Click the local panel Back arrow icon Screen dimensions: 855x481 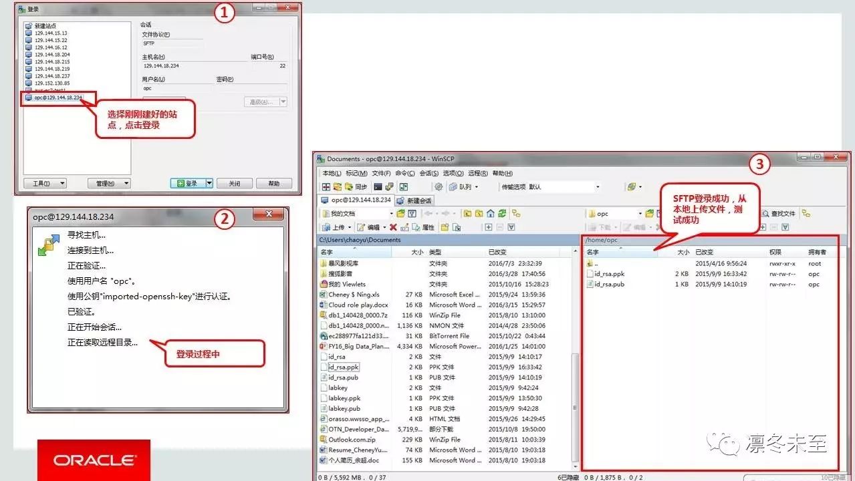coord(429,214)
